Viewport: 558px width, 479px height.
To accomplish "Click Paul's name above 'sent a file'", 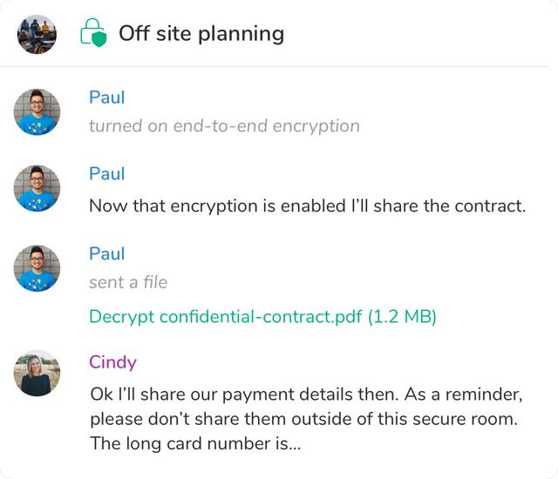I will 106,253.
